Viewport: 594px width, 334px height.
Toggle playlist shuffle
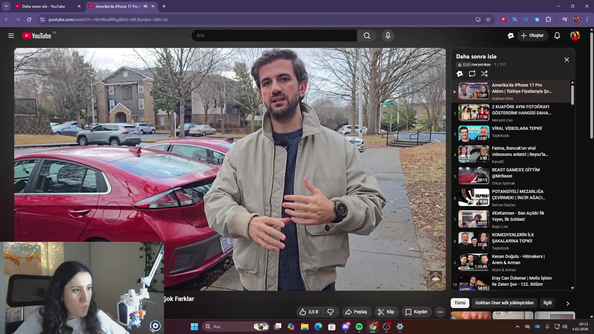coord(484,73)
